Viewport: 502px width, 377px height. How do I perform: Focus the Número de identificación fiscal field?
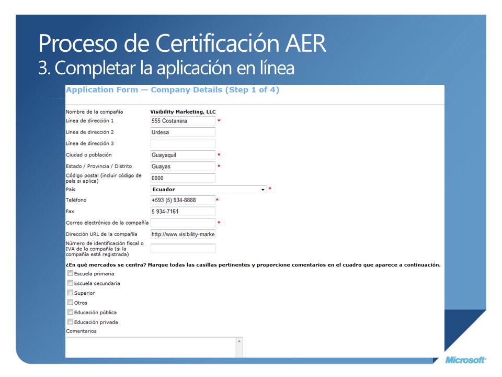tap(183, 248)
